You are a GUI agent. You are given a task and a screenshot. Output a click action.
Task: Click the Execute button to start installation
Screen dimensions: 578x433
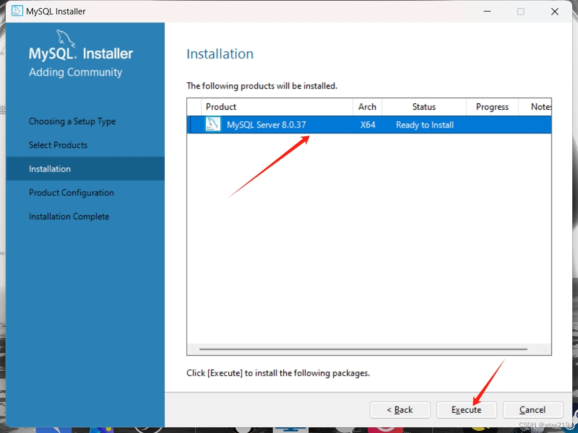click(466, 410)
